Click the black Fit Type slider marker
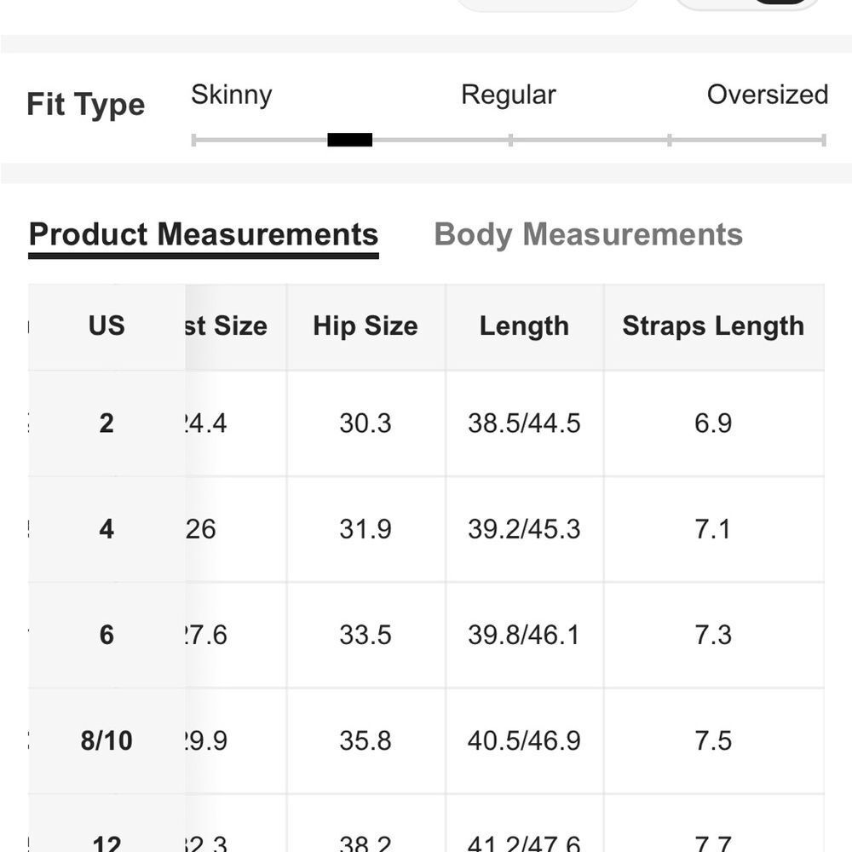Viewport: 852px width, 852px height. point(349,140)
